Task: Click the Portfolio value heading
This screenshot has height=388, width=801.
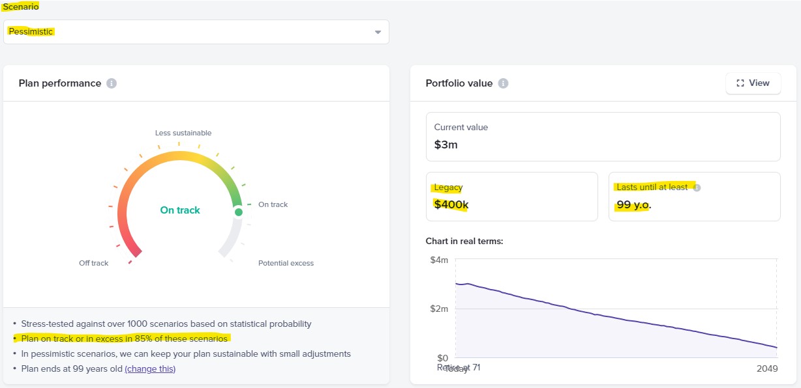Action: coord(459,83)
